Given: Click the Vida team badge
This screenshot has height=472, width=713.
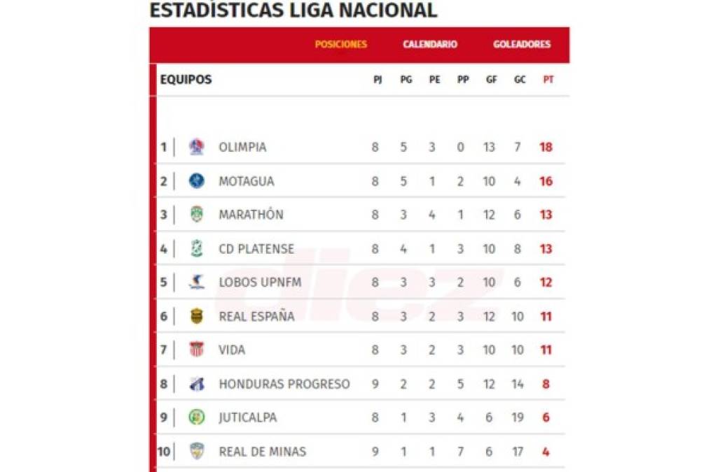Looking at the screenshot, I should tap(197, 350).
